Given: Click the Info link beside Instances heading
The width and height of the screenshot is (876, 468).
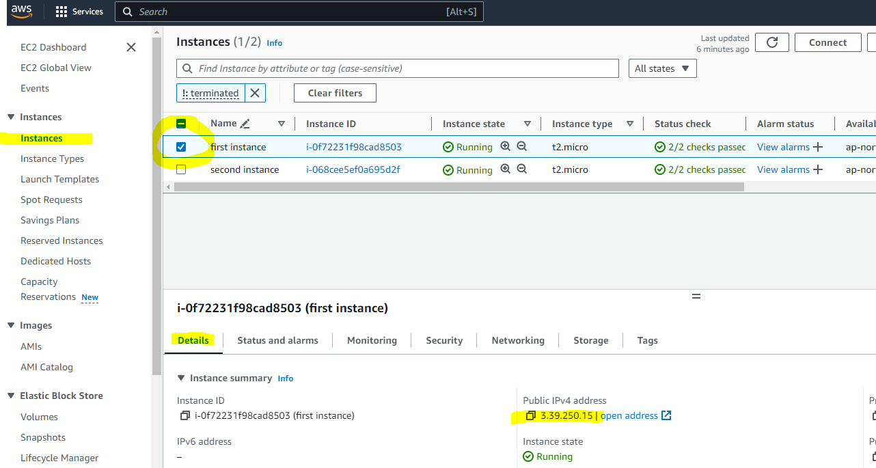Looking at the screenshot, I should tap(275, 42).
